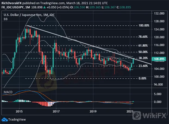Click the 2015 time axis label
This screenshot has height=124, width=169.
click(19, 111)
